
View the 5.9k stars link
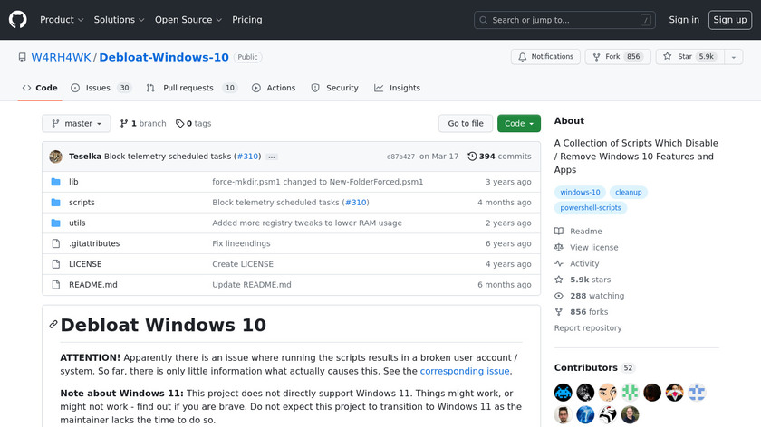tap(583, 280)
